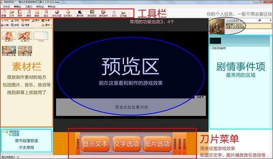Image resolution: width=273 pixels, height=159 pixels.
Task: Click the 橙光字数统计 status bar text
Action: coord(10,157)
